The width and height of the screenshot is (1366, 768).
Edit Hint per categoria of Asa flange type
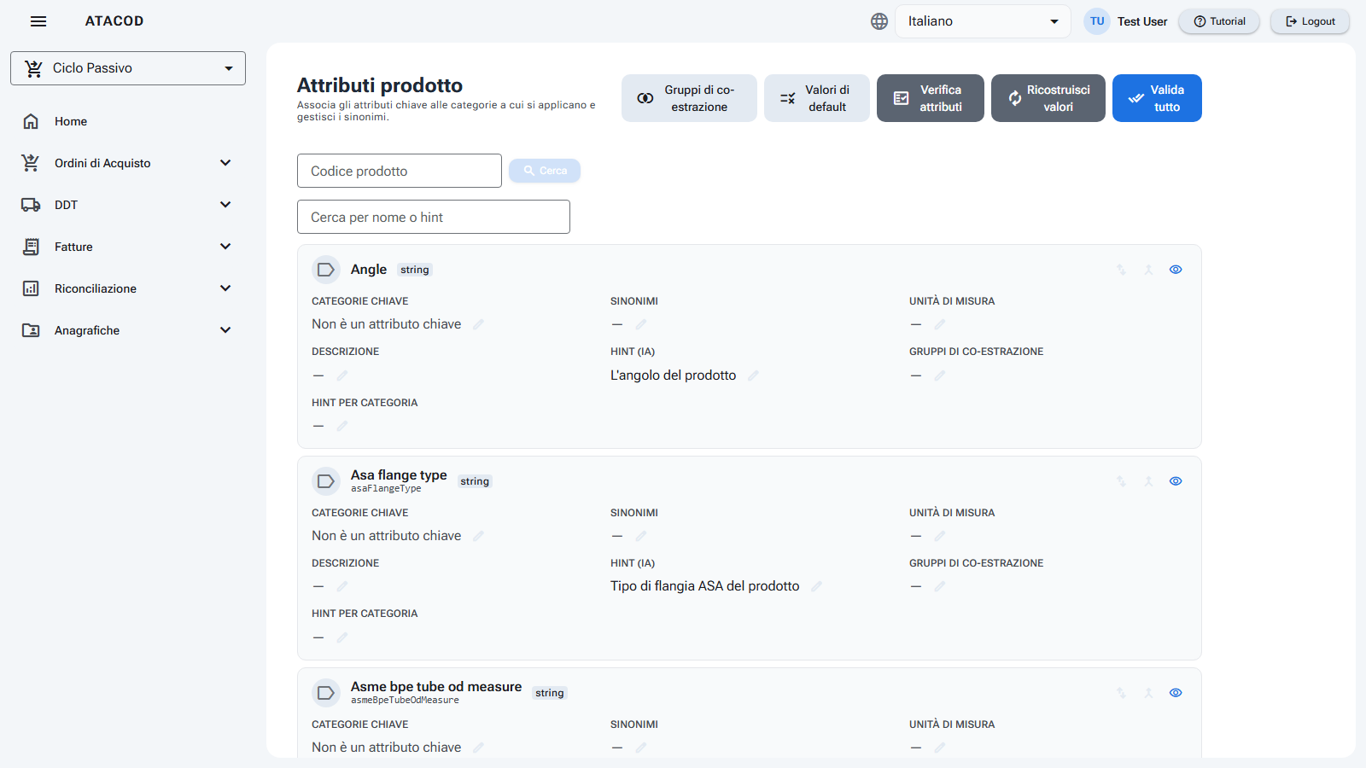(341, 637)
